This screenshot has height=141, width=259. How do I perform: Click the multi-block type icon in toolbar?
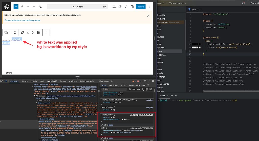coord(6,32)
